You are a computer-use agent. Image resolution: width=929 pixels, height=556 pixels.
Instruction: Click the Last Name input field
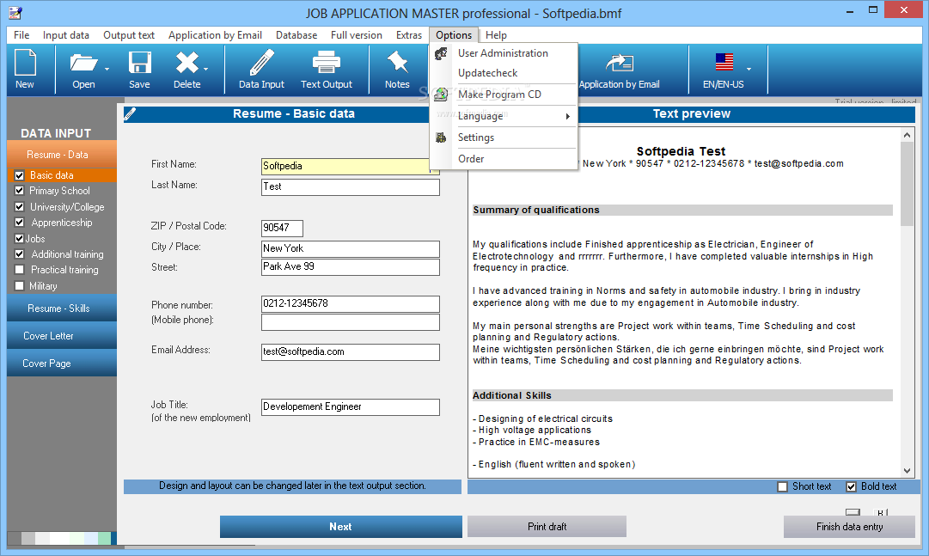[x=350, y=186]
